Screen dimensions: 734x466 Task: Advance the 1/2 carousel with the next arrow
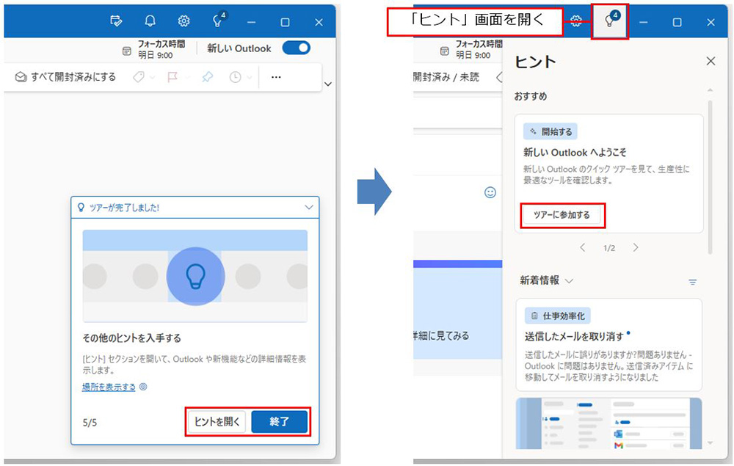(x=635, y=247)
